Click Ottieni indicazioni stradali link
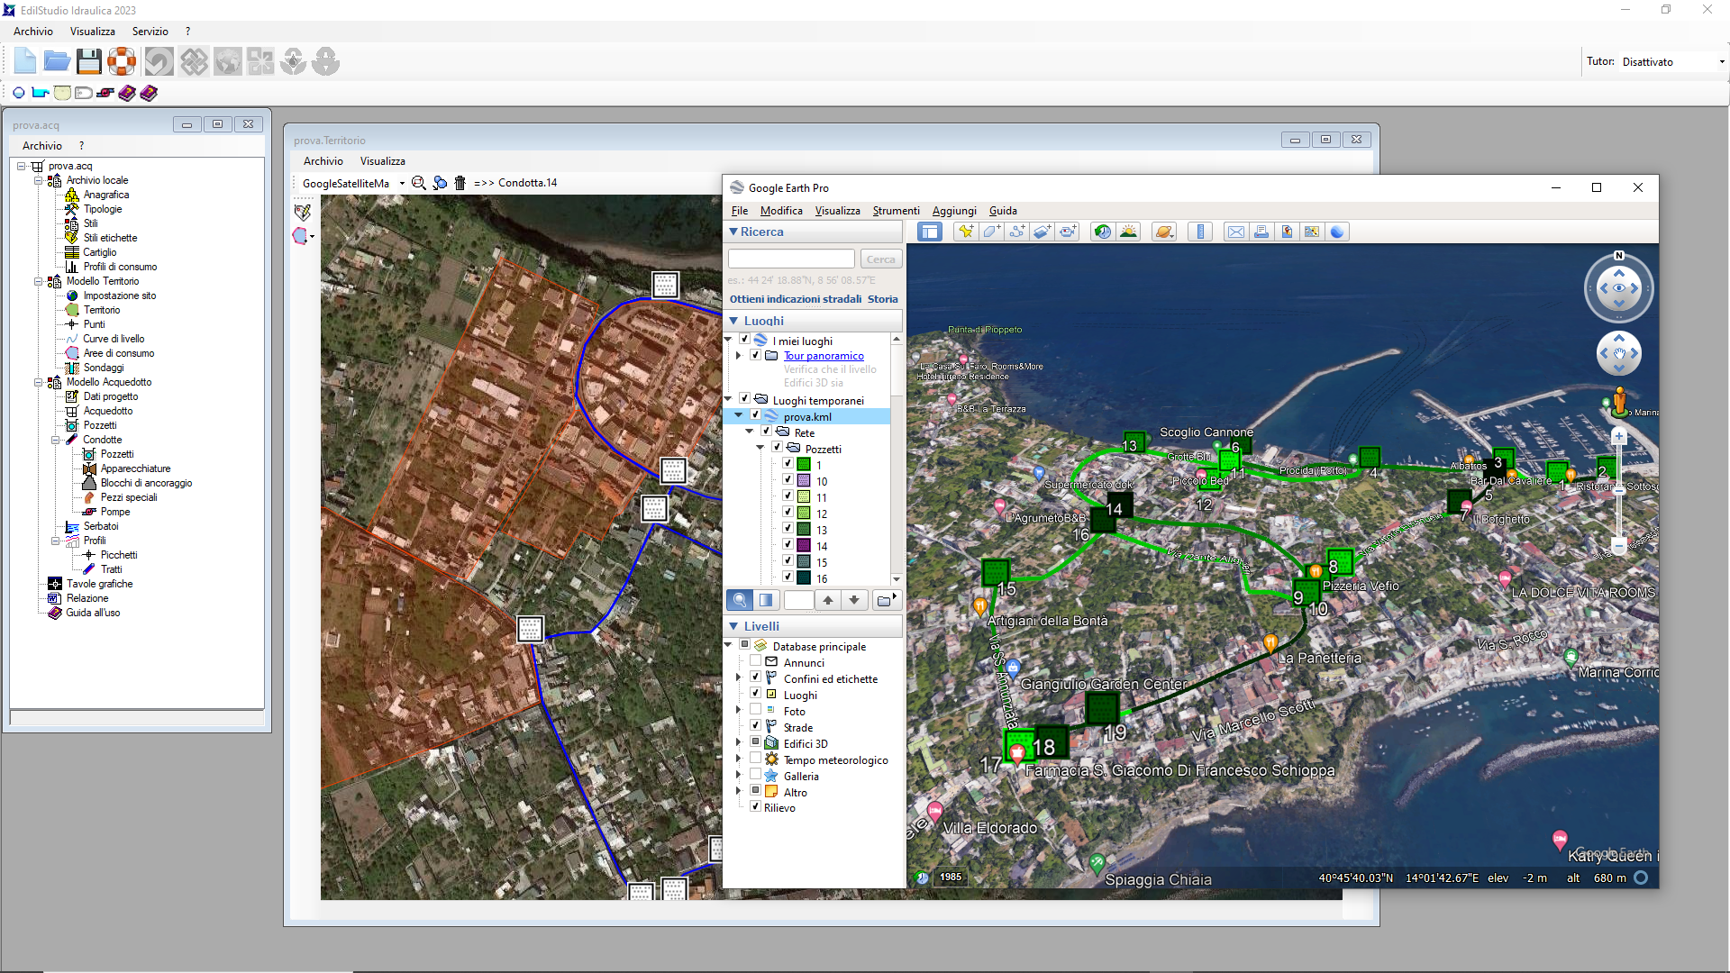The image size is (1730, 973). 796,299
